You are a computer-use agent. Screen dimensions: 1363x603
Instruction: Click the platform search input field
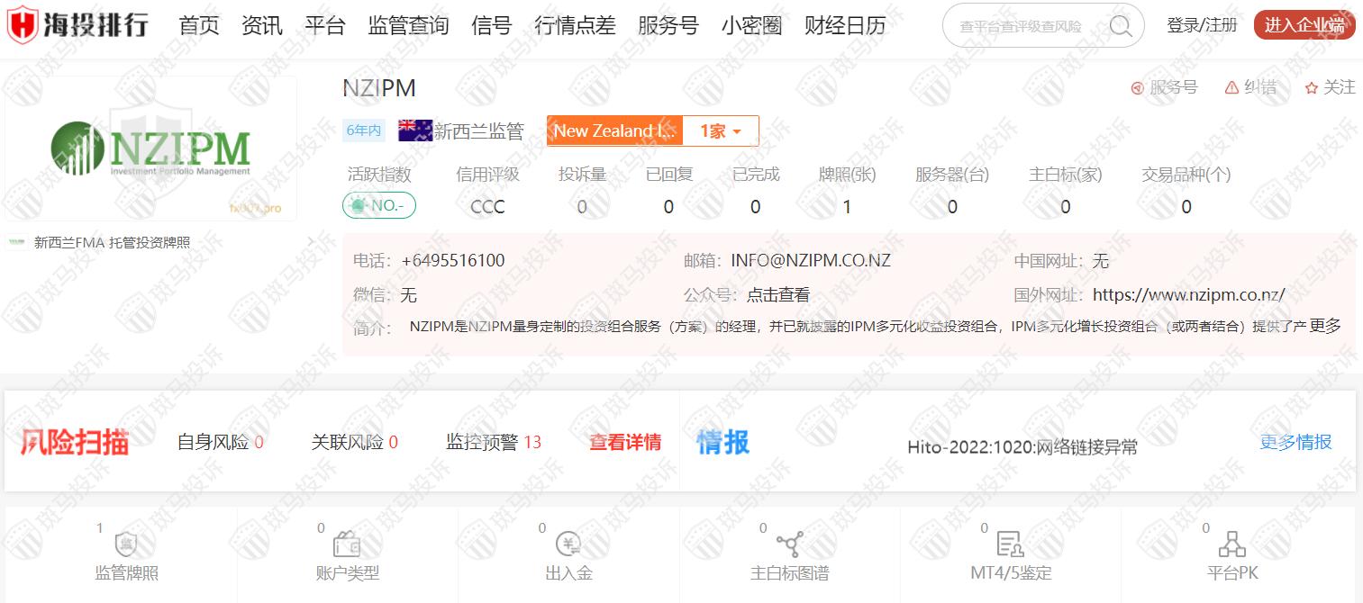pos(1022,26)
